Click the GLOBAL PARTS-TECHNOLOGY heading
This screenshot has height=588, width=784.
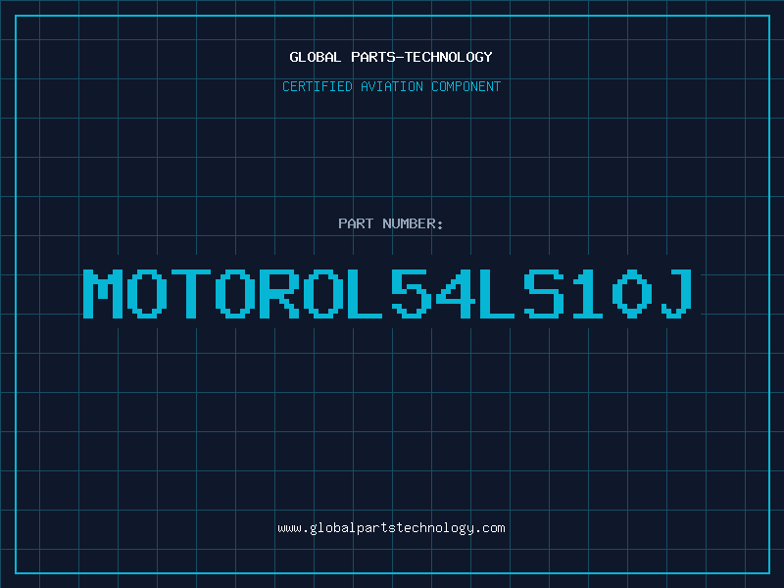click(x=391, y=57)
